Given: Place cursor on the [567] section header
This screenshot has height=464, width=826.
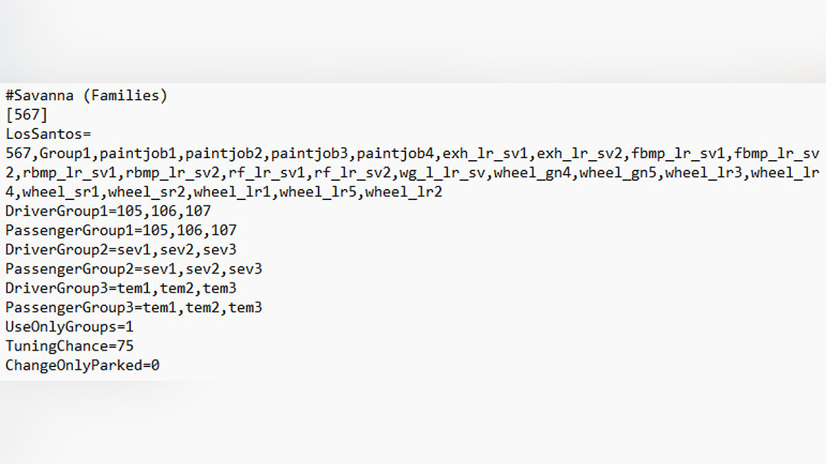Looking at the screenshot, I should (x=27, y=115).
